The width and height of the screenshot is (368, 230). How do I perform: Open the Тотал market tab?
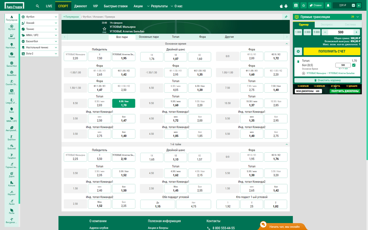pos(176,37)
